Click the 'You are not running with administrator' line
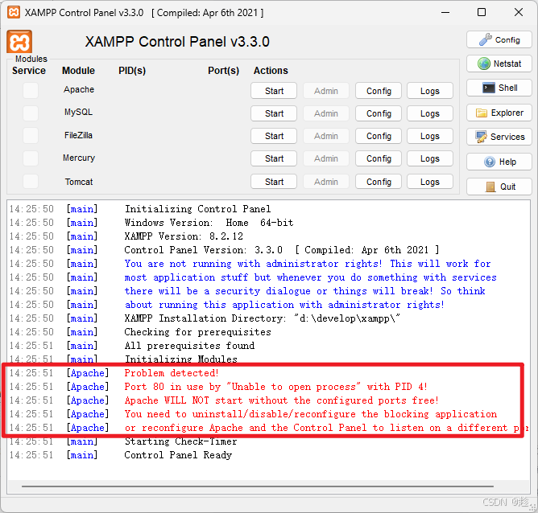This screenshot has height=513, width=538. tap(308, 264)
